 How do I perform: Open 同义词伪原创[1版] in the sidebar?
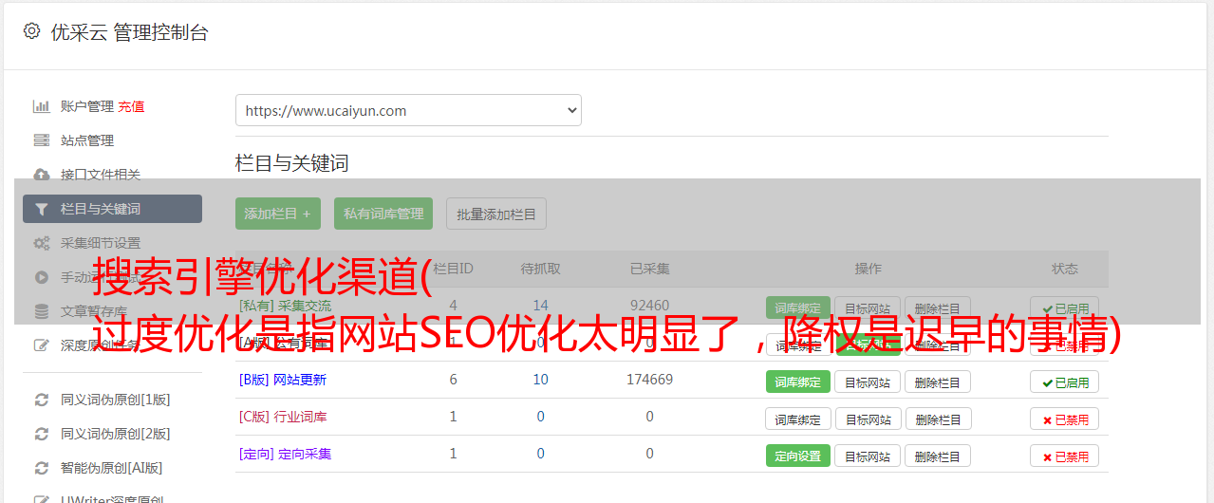116,400
